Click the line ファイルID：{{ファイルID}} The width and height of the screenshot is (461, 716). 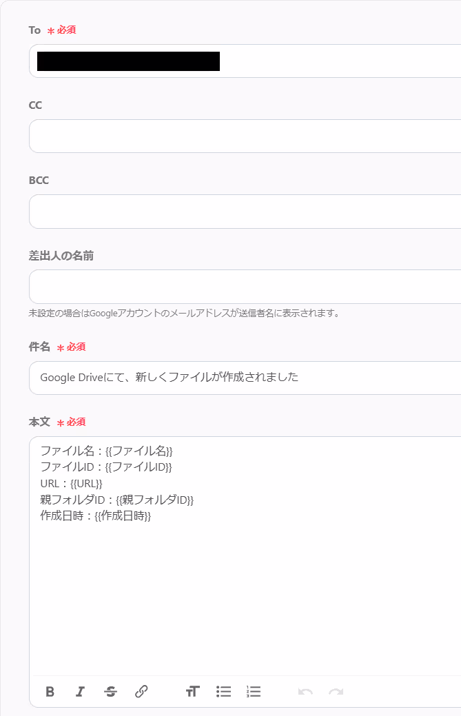[106, 467]
